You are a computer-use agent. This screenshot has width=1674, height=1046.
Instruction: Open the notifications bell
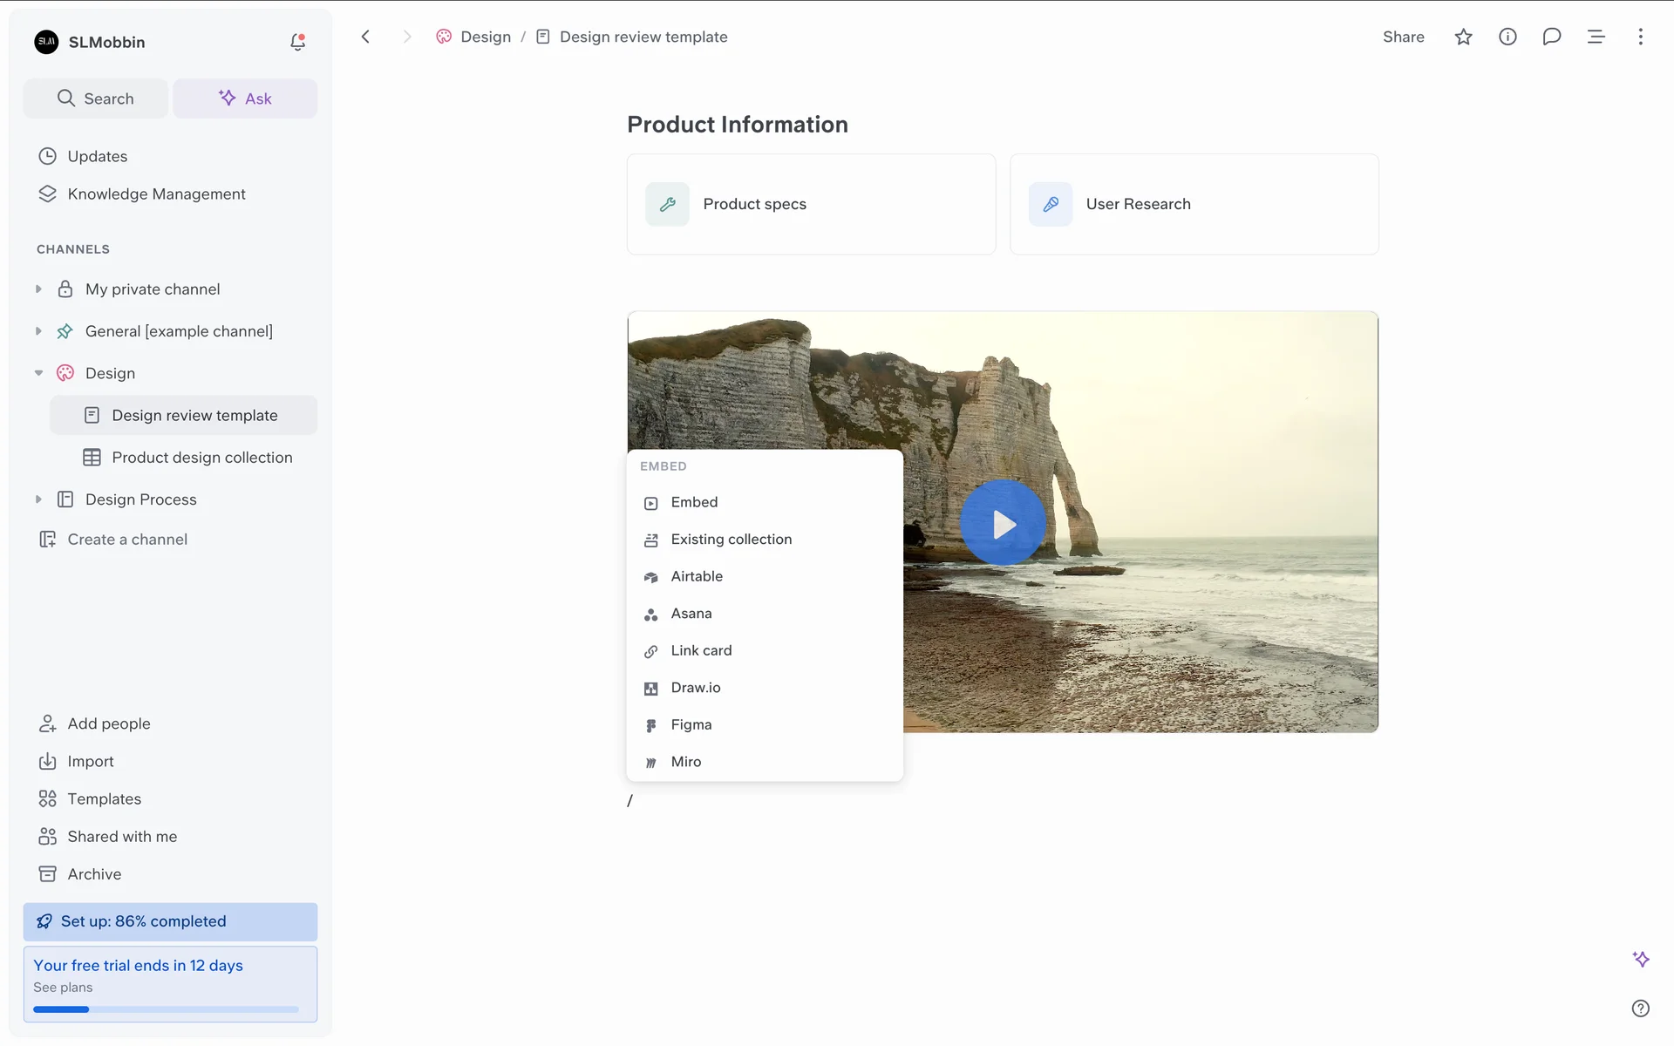[x=297, y=42]
